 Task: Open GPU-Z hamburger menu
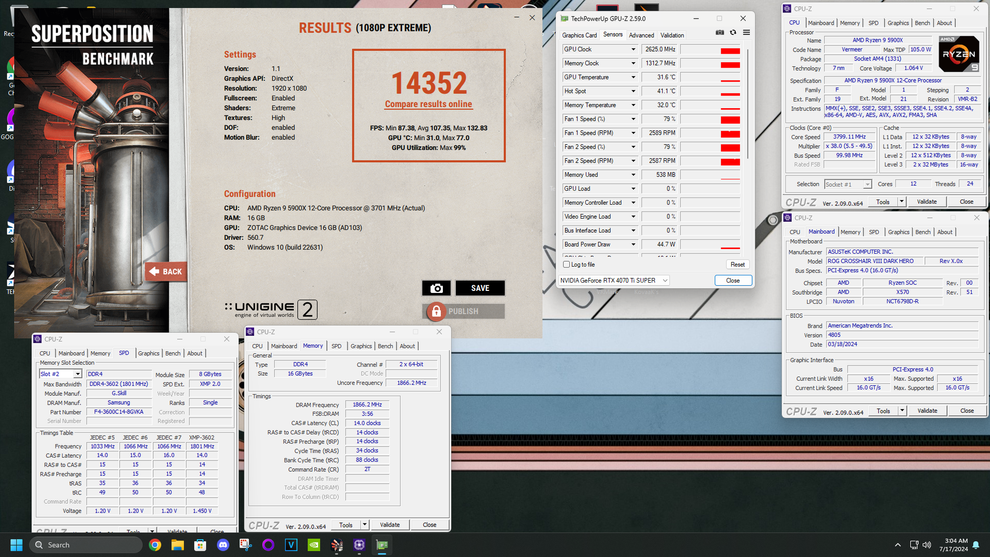[x=746, y=32]
